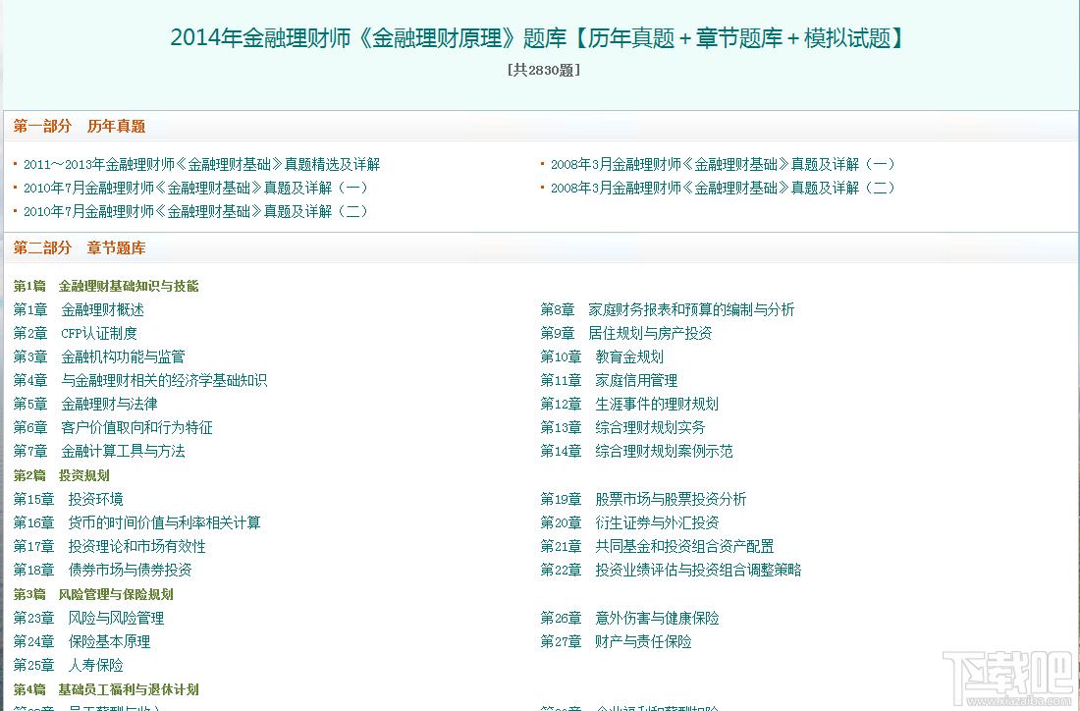The image size is (1080, 711).
Task: Open 第16章 货币的时间价值与利率相关计算
Action: pyautogui.click(x=137, y=522)
